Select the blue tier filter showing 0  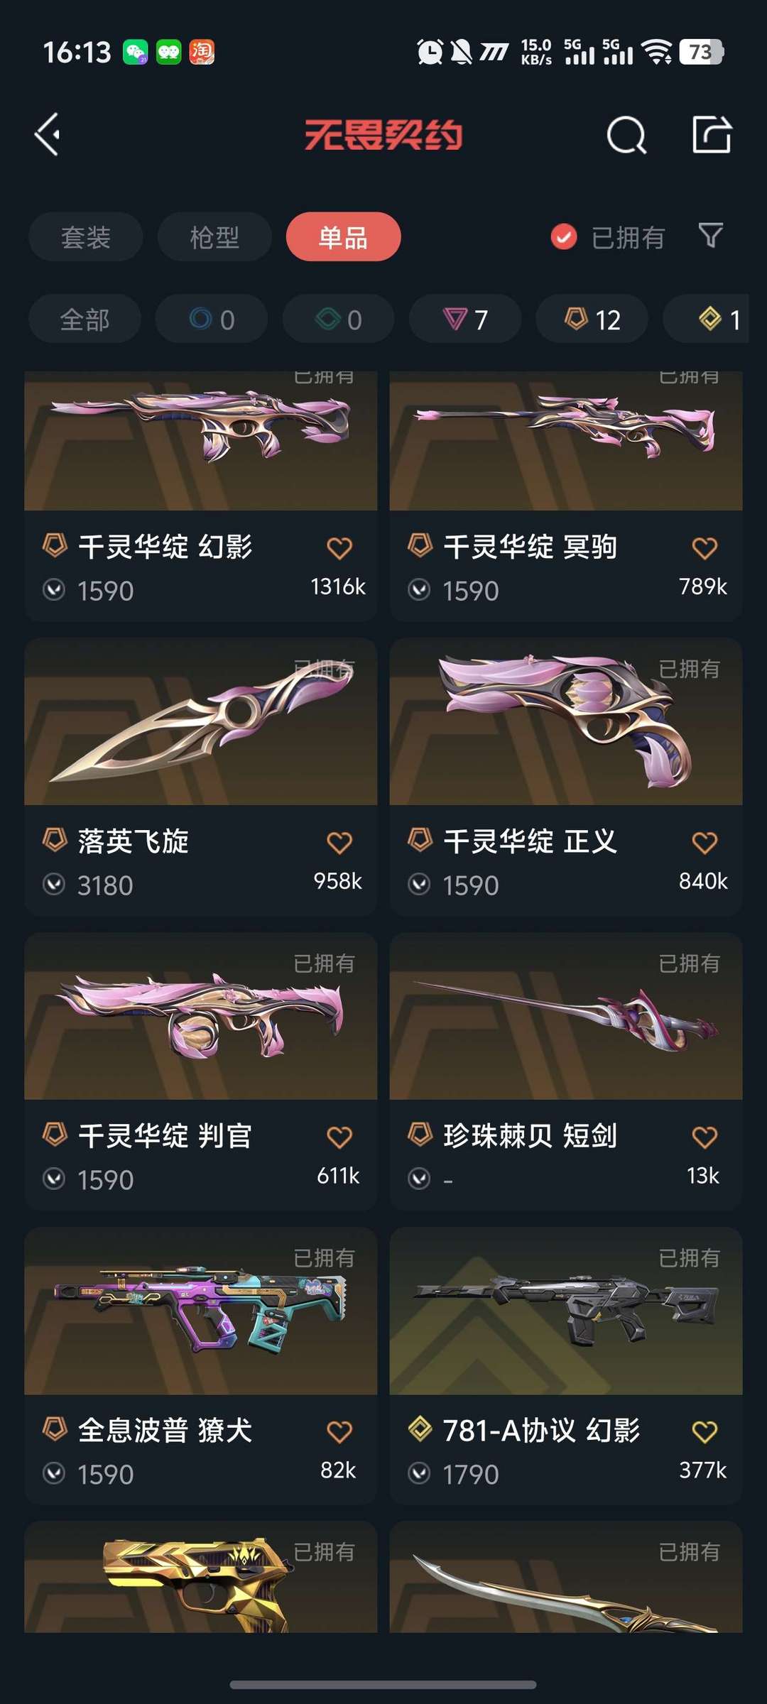212,319
